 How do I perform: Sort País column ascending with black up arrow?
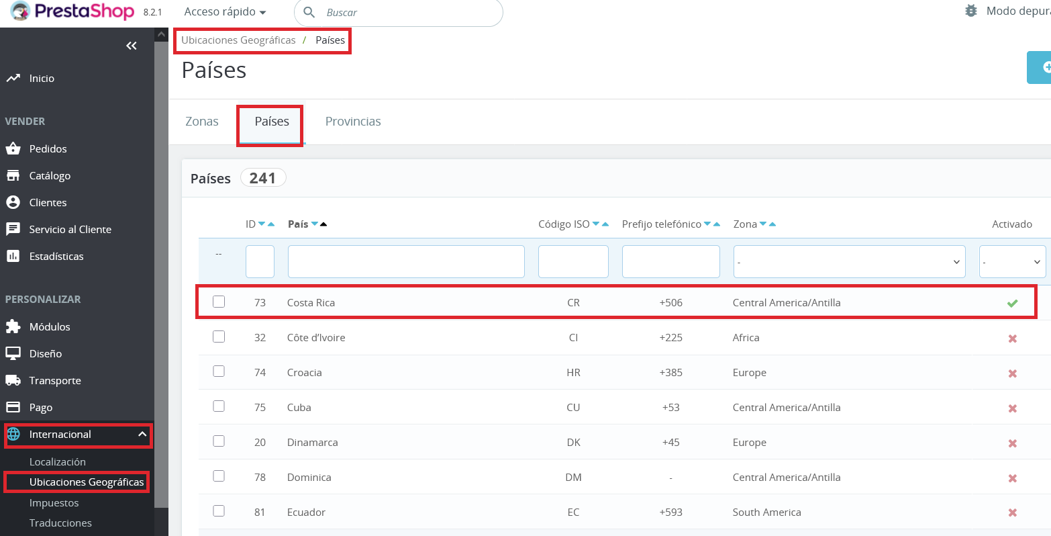323,224
